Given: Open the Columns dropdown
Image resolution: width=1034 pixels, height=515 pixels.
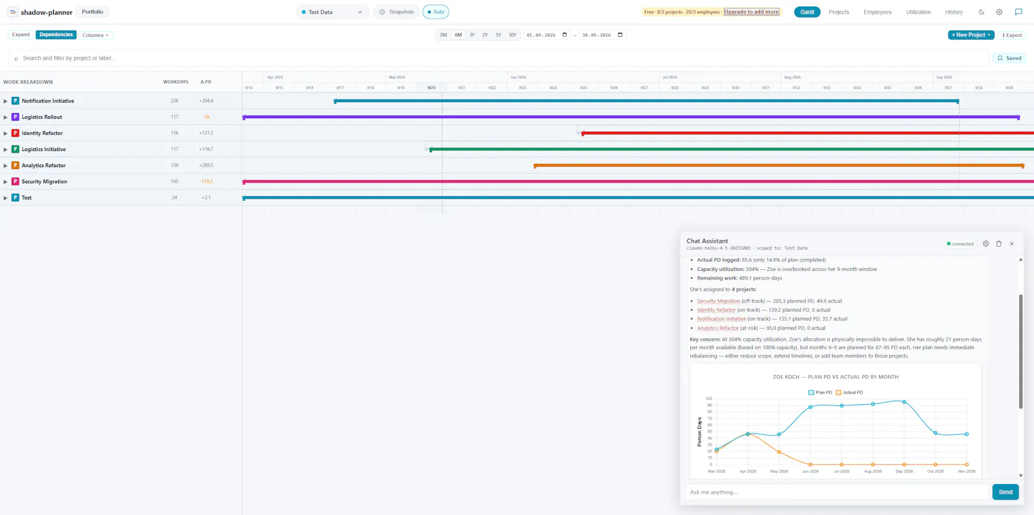Looking at the screenshot, I should (96, 35).
